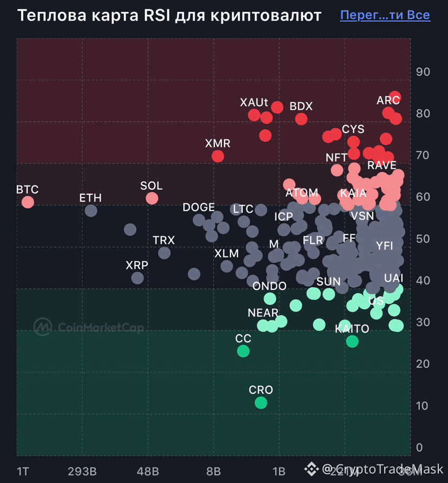448x483 pixels.
Task: Click the XMR red dot
Action: (218, 156)
